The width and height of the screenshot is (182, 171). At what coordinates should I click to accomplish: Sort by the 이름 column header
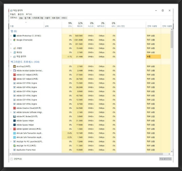point(26,25)
